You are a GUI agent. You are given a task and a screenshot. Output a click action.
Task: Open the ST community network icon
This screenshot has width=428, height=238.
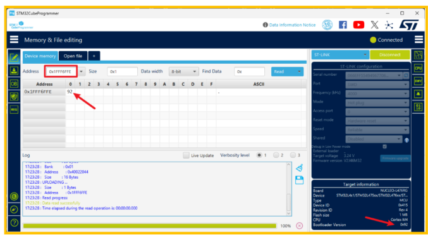389,25
